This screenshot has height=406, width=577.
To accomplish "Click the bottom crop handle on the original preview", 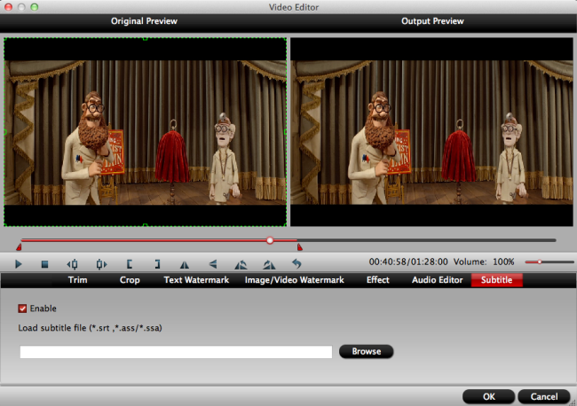I will click(145, 225).
